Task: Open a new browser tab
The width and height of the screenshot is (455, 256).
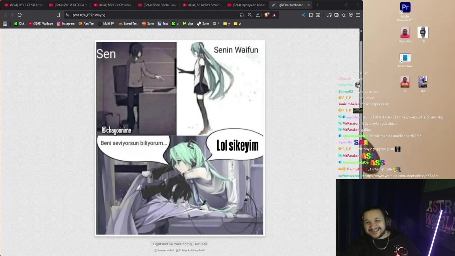Action: 317,5
